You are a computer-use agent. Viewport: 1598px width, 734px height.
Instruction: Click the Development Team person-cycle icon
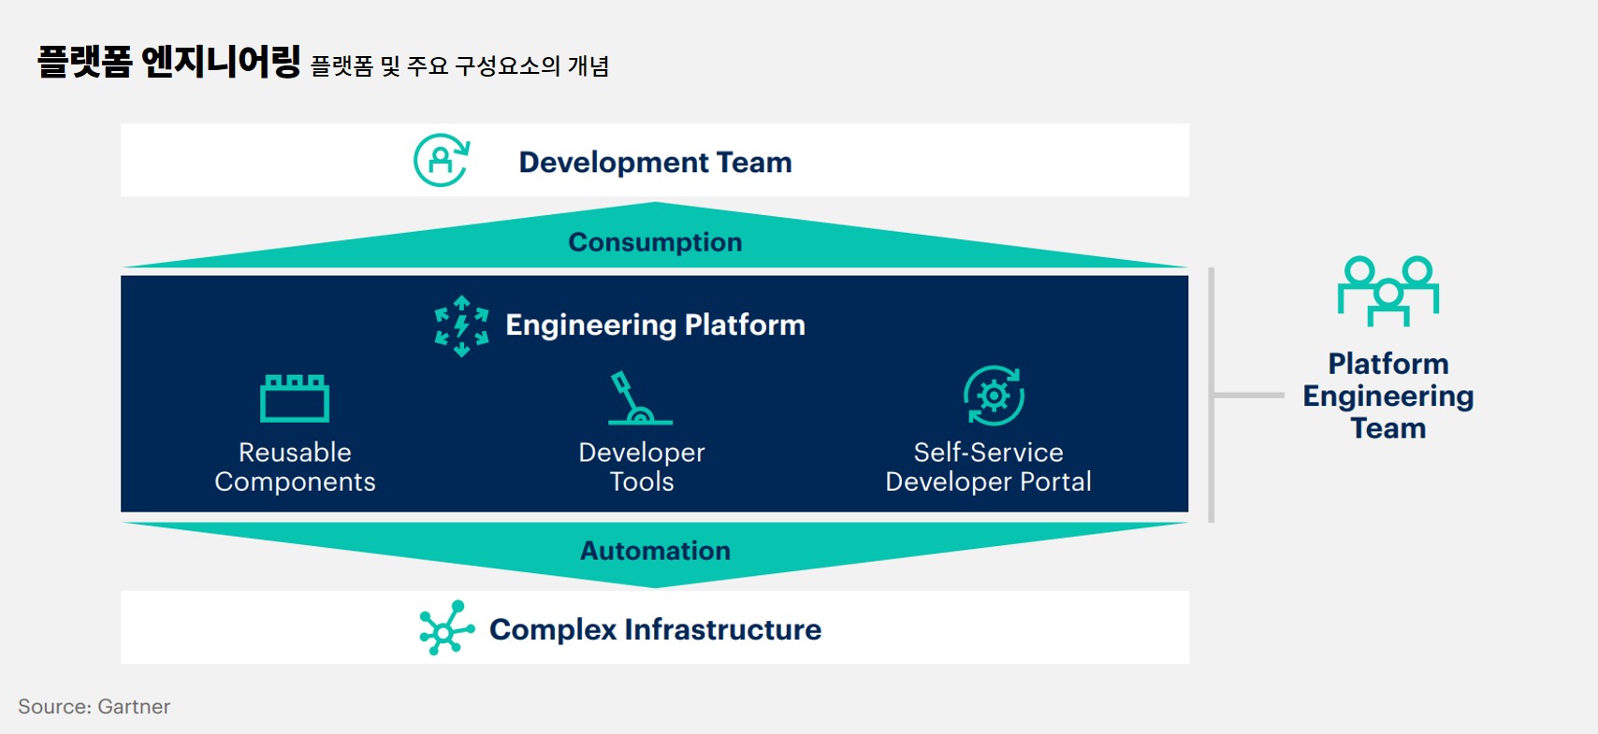click(x=442, y=160)
